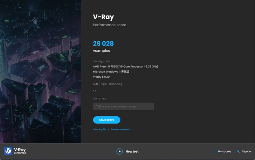Click the SMT/Hyper-Threading label text
The width and height of the screenshot is (255, 160).
pos(108,84)
